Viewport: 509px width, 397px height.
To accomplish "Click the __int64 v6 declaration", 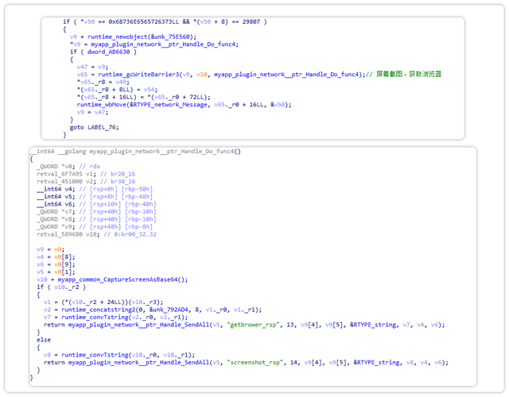I will (x=96, y=204).
